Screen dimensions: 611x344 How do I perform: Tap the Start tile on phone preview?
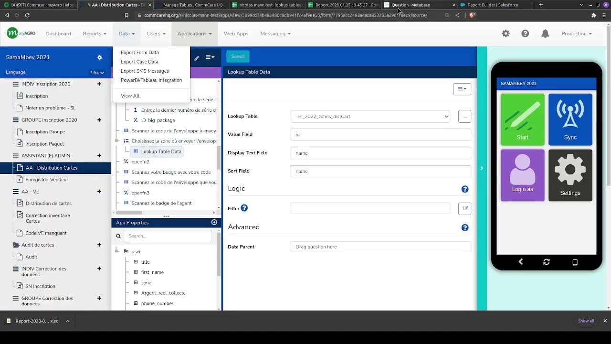[x=522, y=119]
